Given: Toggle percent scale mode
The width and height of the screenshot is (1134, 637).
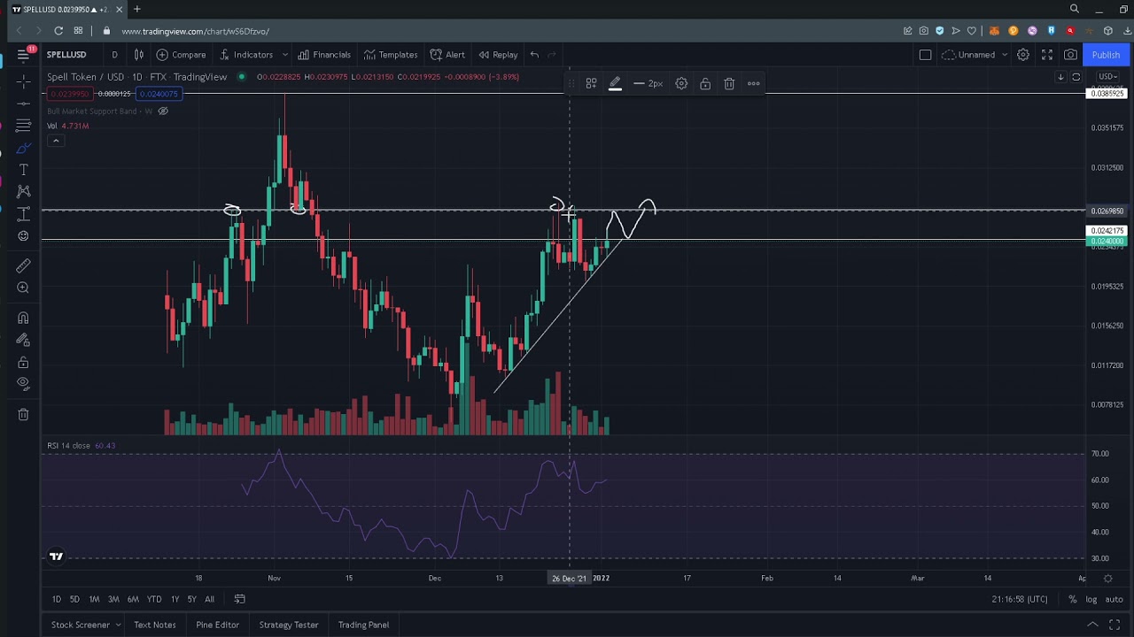Looking at the screenshot, I should coord(1072,599).
